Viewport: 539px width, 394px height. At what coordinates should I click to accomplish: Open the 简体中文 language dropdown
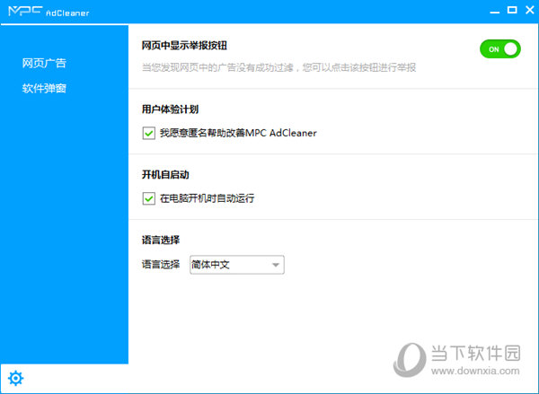pyautogui.click(x=235, y=265)
